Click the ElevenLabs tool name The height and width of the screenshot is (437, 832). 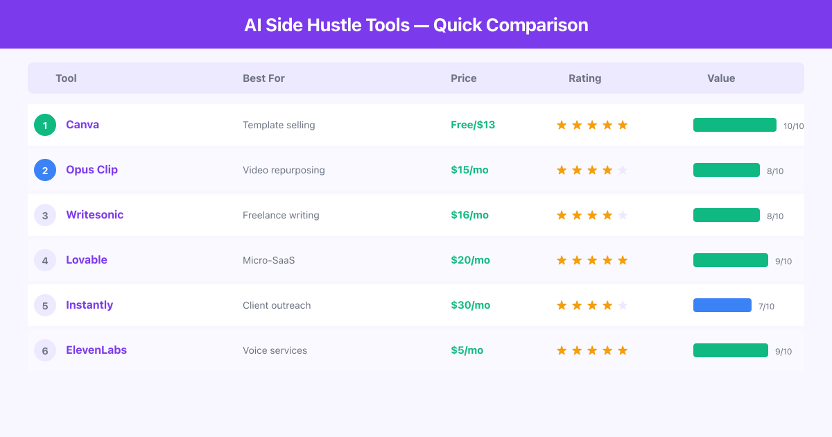coord(96,350)
